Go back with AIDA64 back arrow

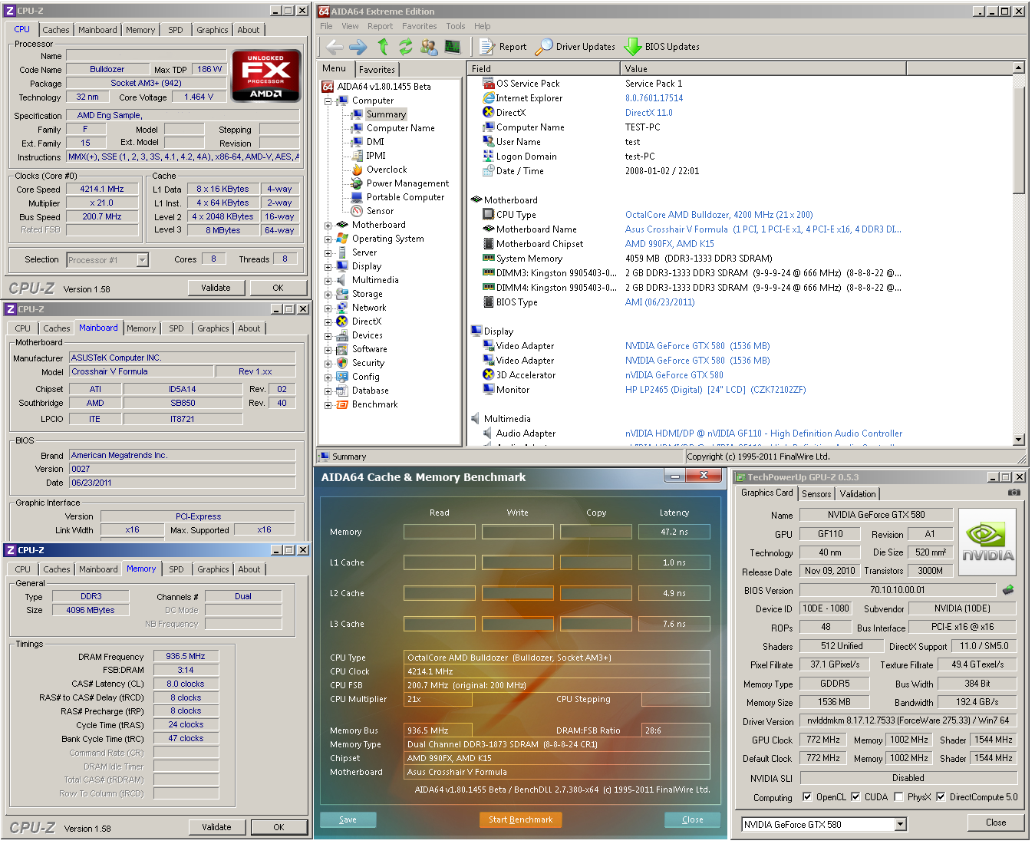tap(335, 47)
